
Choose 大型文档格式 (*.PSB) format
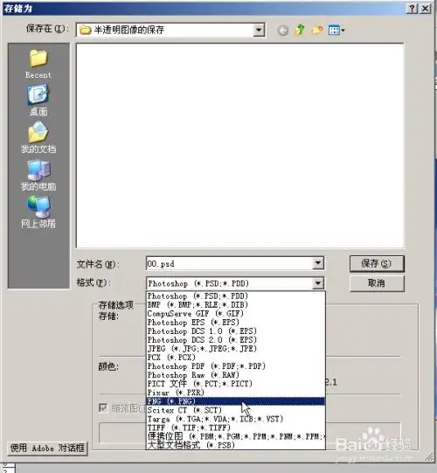(235, 445)
